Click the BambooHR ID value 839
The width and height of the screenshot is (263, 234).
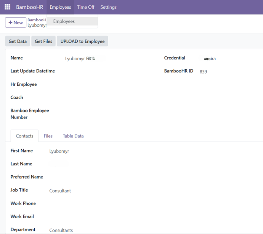203,72
